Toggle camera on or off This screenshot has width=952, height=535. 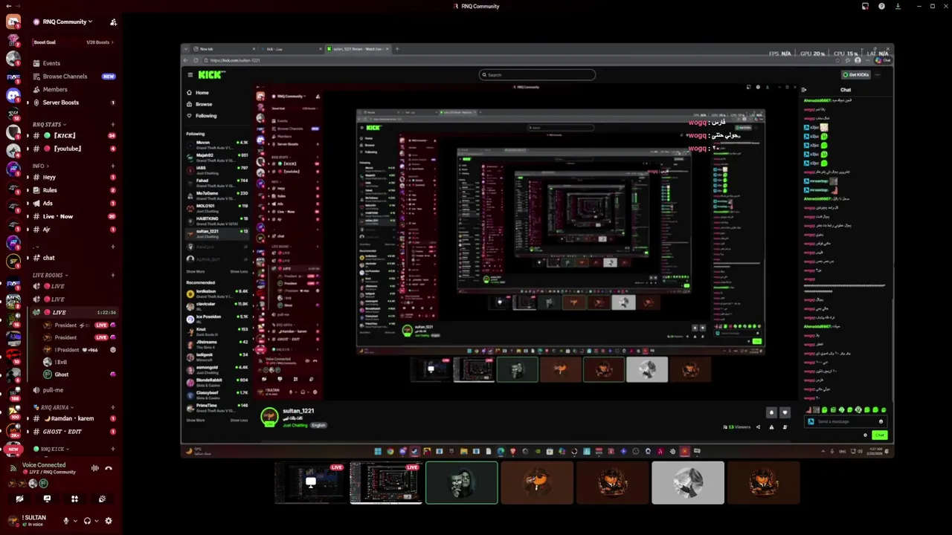click(x=19, y=499)
